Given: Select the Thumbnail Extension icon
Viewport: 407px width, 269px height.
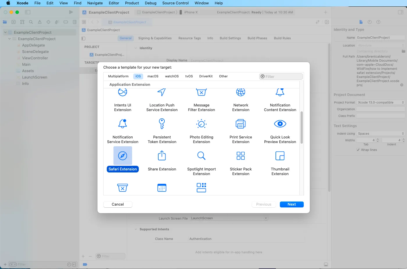Looking at the screenshot, I should click(x=280, y=156).
